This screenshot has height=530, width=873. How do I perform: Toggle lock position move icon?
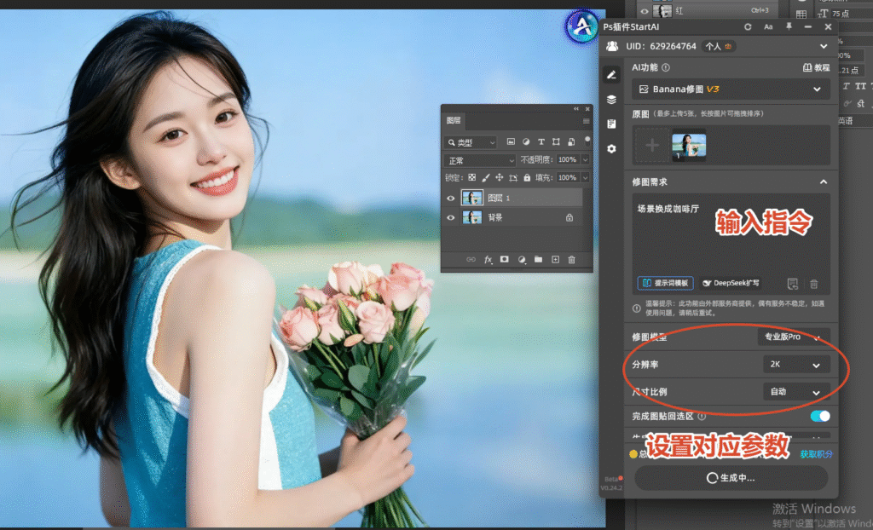[x=500, y=177]
